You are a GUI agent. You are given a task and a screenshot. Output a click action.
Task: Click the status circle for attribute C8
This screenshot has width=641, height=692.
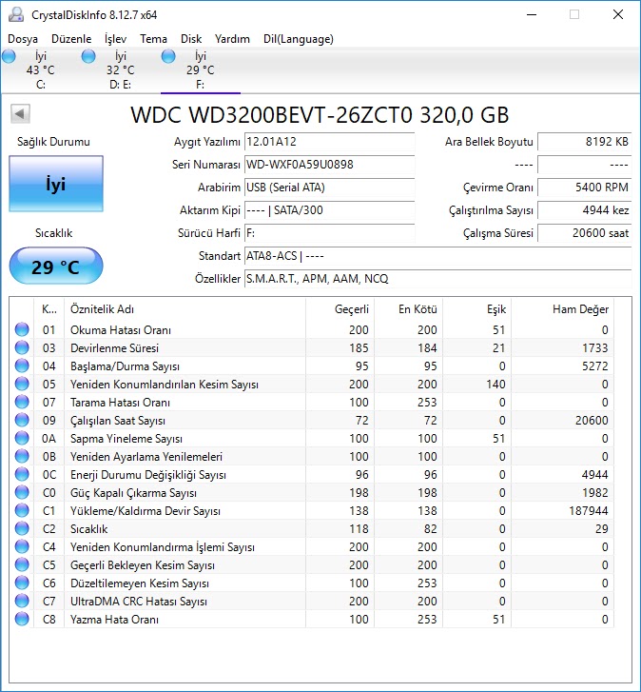click(22, 619)
